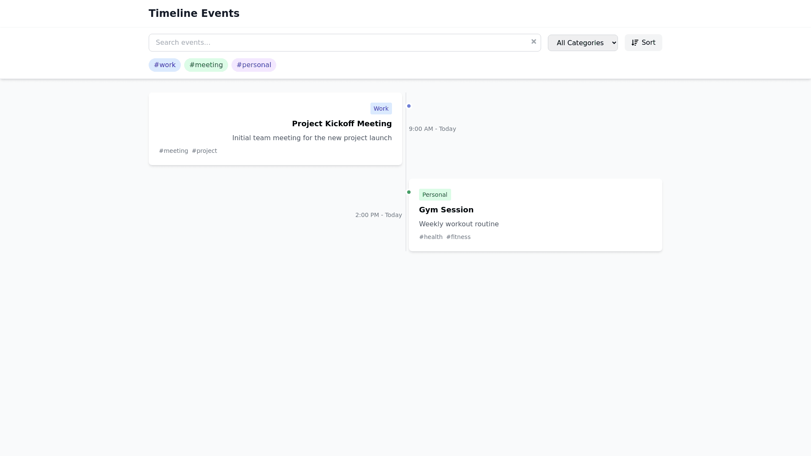Click the #health tag on Gym Session
Image resolution: width=811 pixels, height=456 pixels.
pos(430,237)
